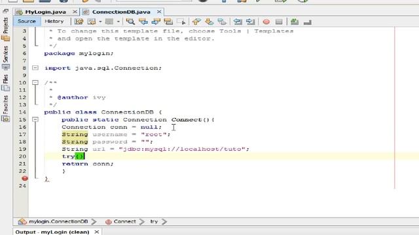
Task: Click the method icon beside Connect breadcrumb
Action: pyautogui.click(x=108, y=222)
